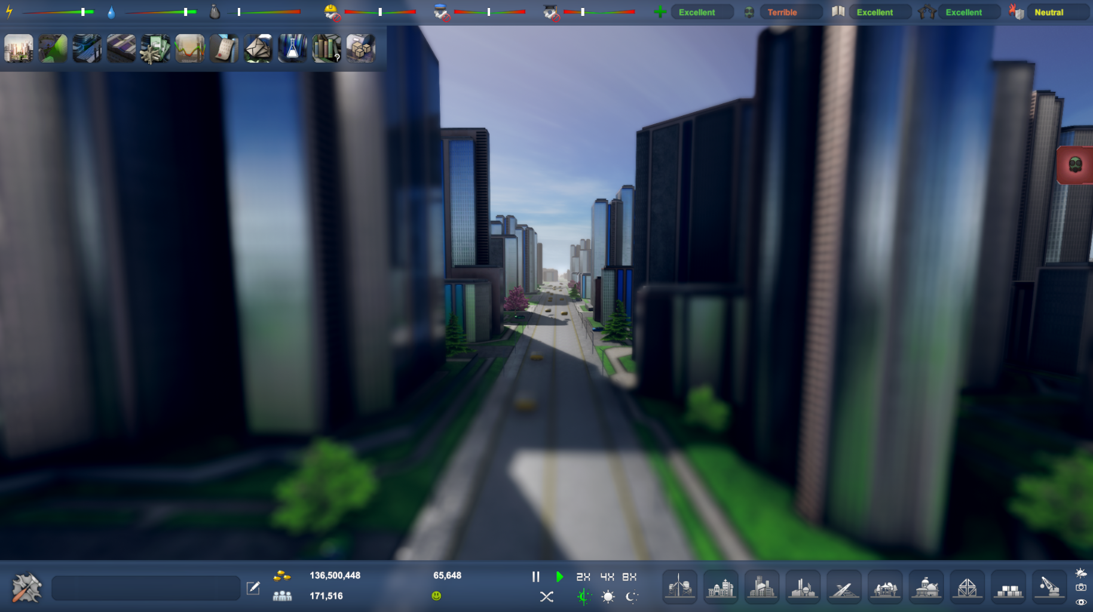Pause the simulation
The width and height of the screenshot is (1093, 612).
tap(536, 577)
